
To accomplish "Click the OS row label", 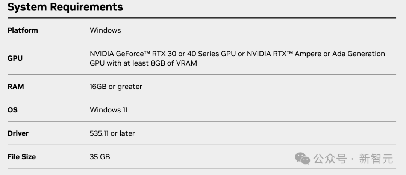I will 12,110.
